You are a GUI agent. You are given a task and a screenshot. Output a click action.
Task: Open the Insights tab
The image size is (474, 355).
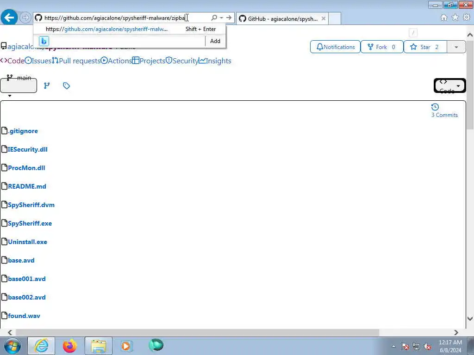215,61
